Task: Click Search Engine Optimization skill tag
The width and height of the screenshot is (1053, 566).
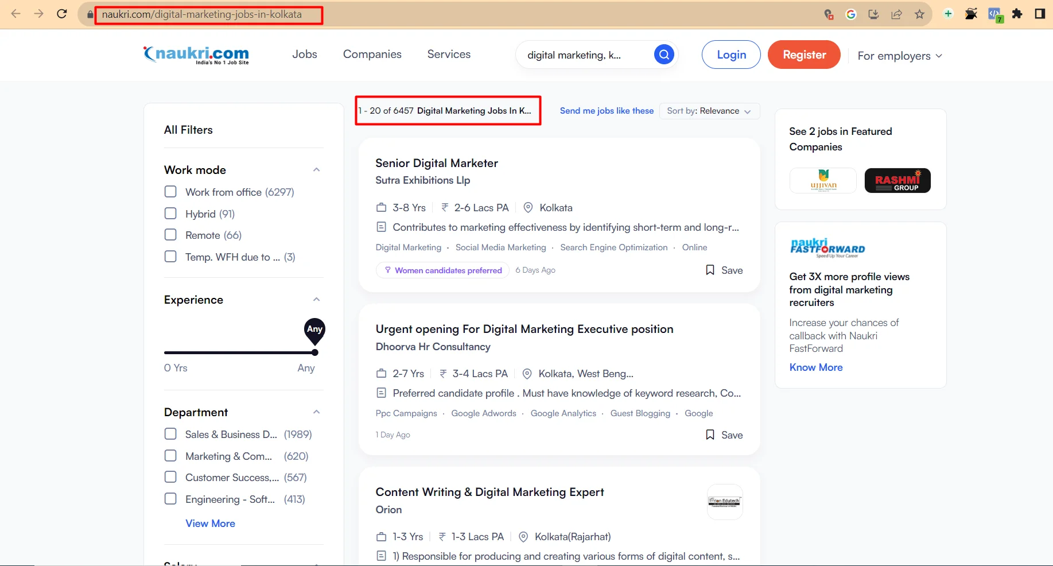Action: [x=614, y=247]
